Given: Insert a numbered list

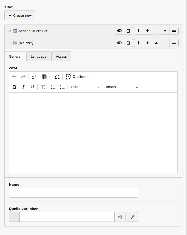Looking at the screenshot, I should coord(53,87).
